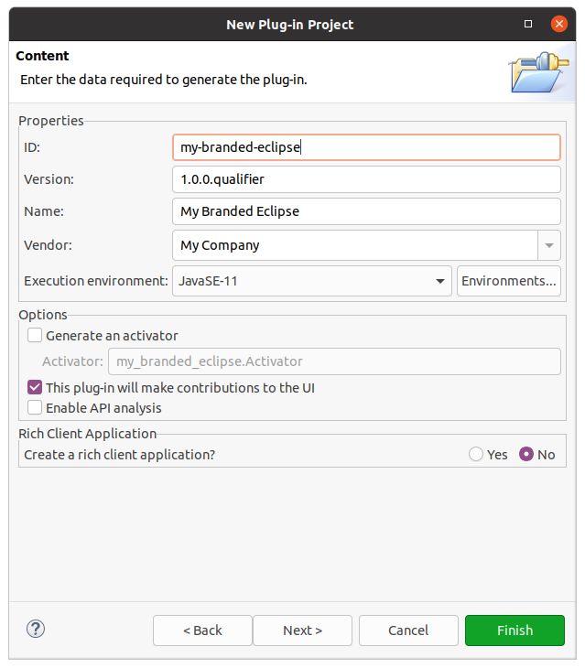585x668 pixels.
Task: Click into the ID text field
Action: tap(366, 147)
